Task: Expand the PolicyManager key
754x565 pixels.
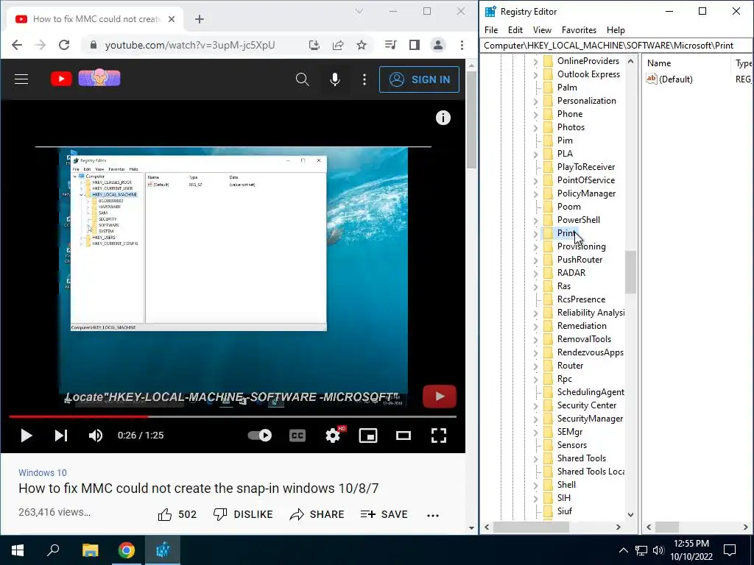Action: pyautogui.click(x=536, y=194)
